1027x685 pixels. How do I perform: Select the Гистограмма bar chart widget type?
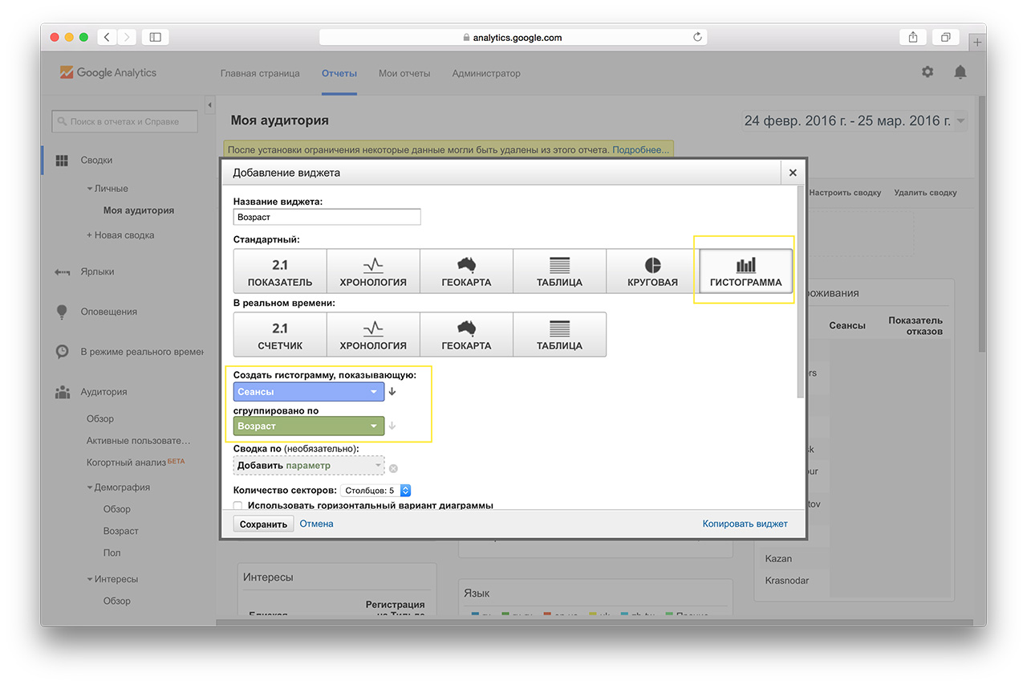pyautogui.click(x=745, y=271)
